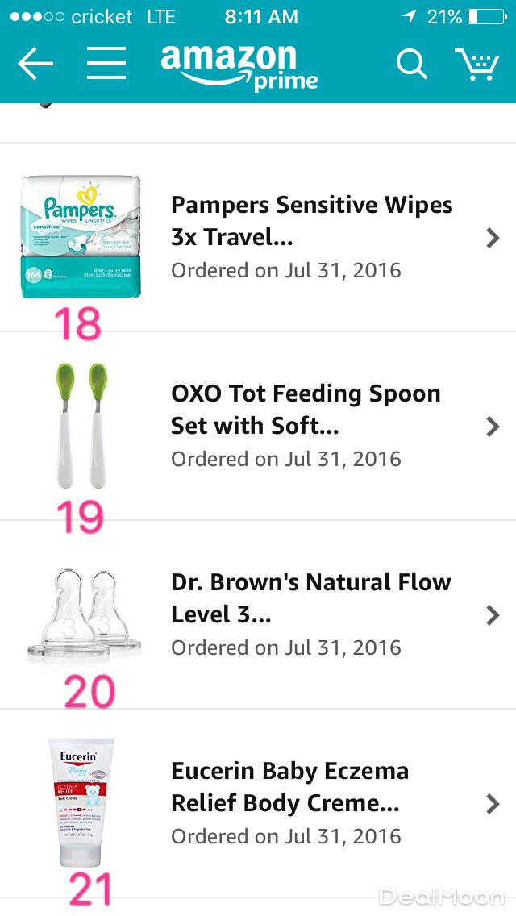516x916 pixels.
Task: Expand the Pampers Sensitive Wipes order chevron
Action: coord(493,237)
